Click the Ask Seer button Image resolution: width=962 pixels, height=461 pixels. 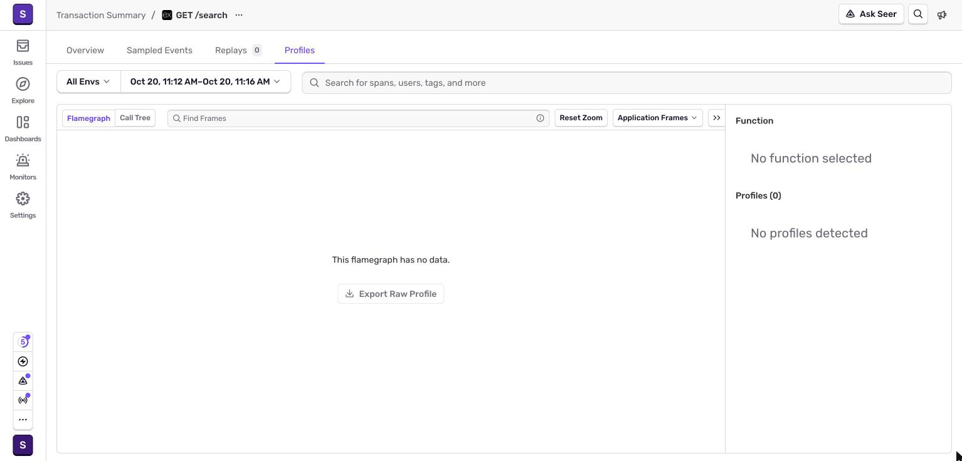tap(871, 14)
